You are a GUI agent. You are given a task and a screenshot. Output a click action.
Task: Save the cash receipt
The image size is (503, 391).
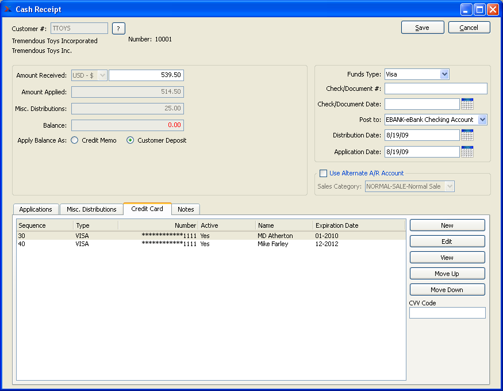[423, 28]
